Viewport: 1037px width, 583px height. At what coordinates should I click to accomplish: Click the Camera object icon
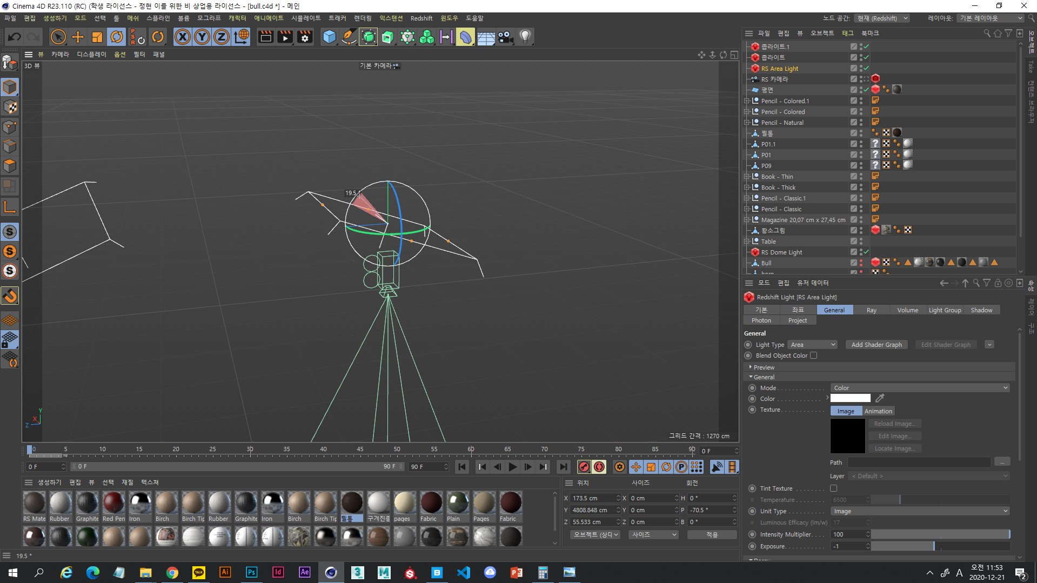(x=505, y=37)
